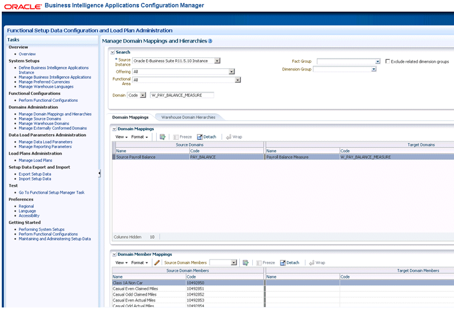Click the Query by Example icon in Domain Mappings toolbar

[x=162, y=137]
